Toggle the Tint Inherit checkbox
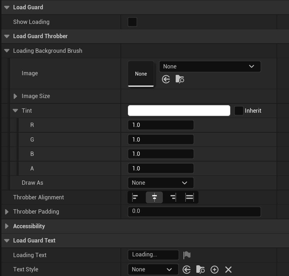Screen dimensions: 289x276 239,111
